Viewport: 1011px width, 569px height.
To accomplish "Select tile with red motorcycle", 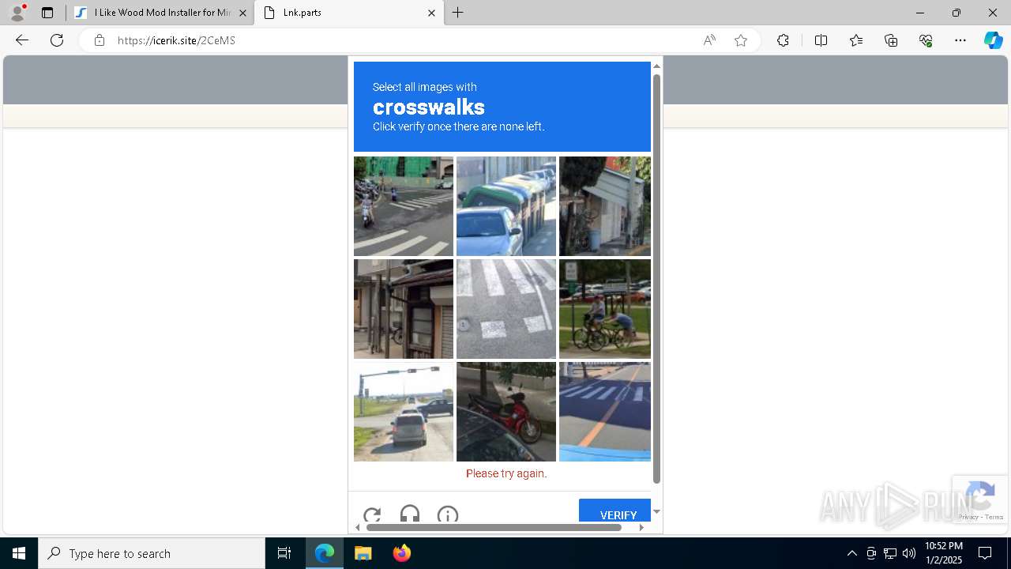I will [x=506, y=412].
